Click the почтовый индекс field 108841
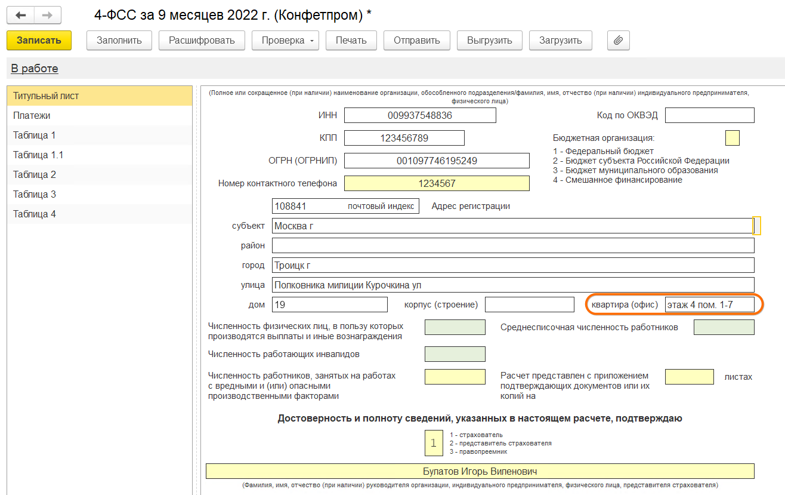785x495 pixels. coord(345,206)
